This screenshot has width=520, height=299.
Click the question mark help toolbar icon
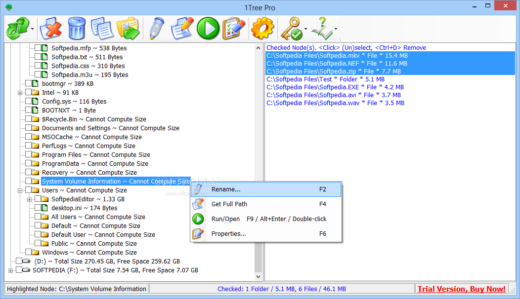(x=322, y=29)
